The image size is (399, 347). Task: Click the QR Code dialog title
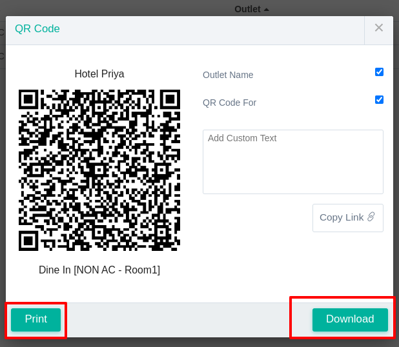37,29
